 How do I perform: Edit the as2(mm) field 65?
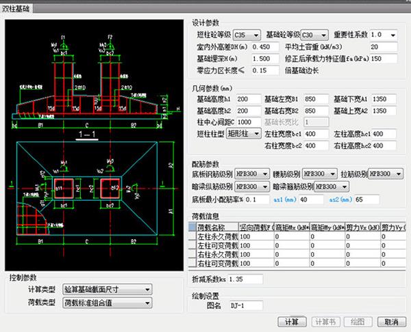(367, 199)
